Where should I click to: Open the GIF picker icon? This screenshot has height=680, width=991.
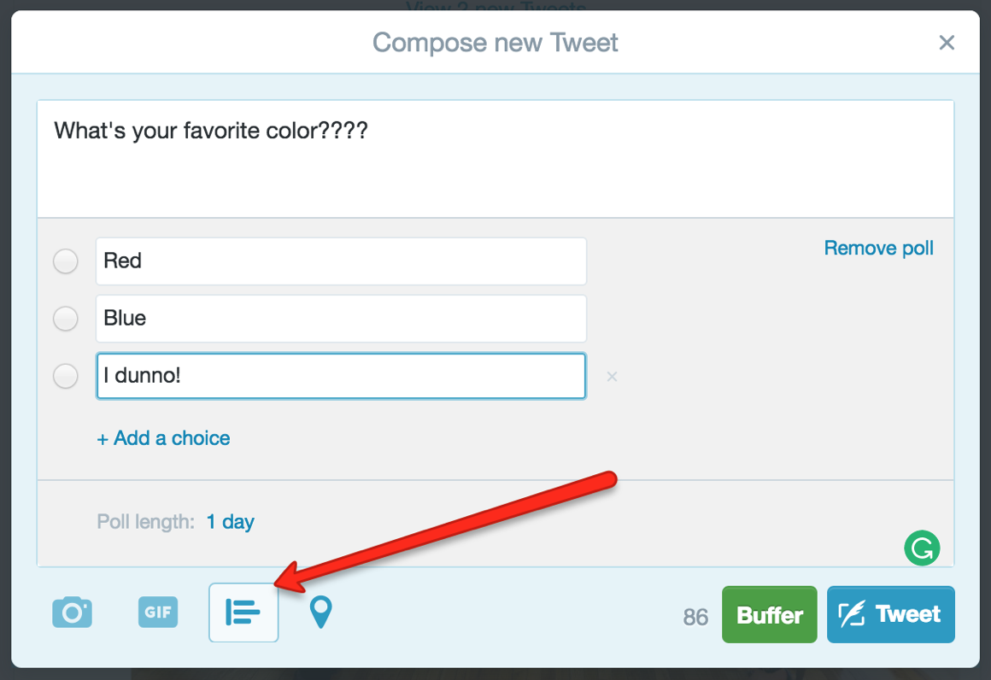(157, 613)
